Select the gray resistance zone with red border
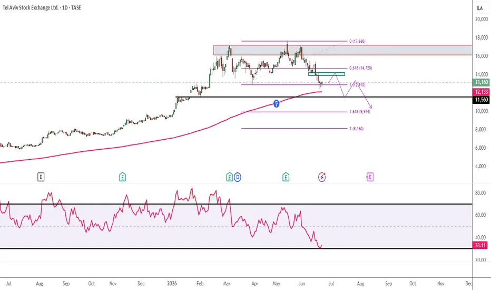The image size is (491, 290). pos(342,50)
